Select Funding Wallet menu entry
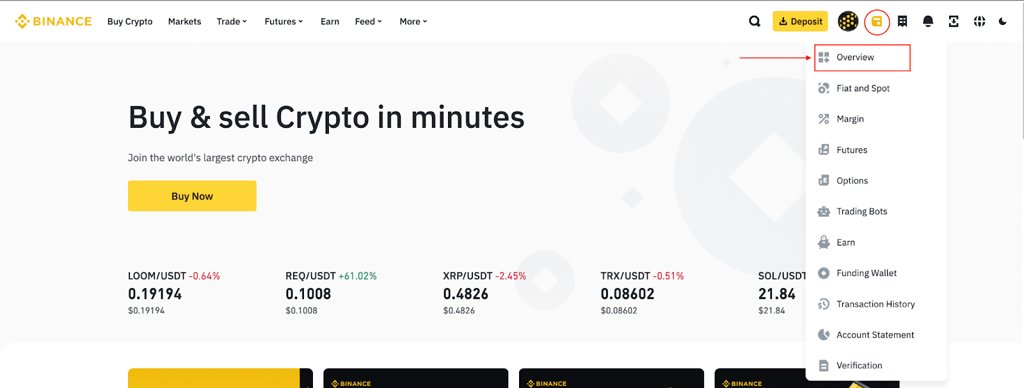 [866, 273]
